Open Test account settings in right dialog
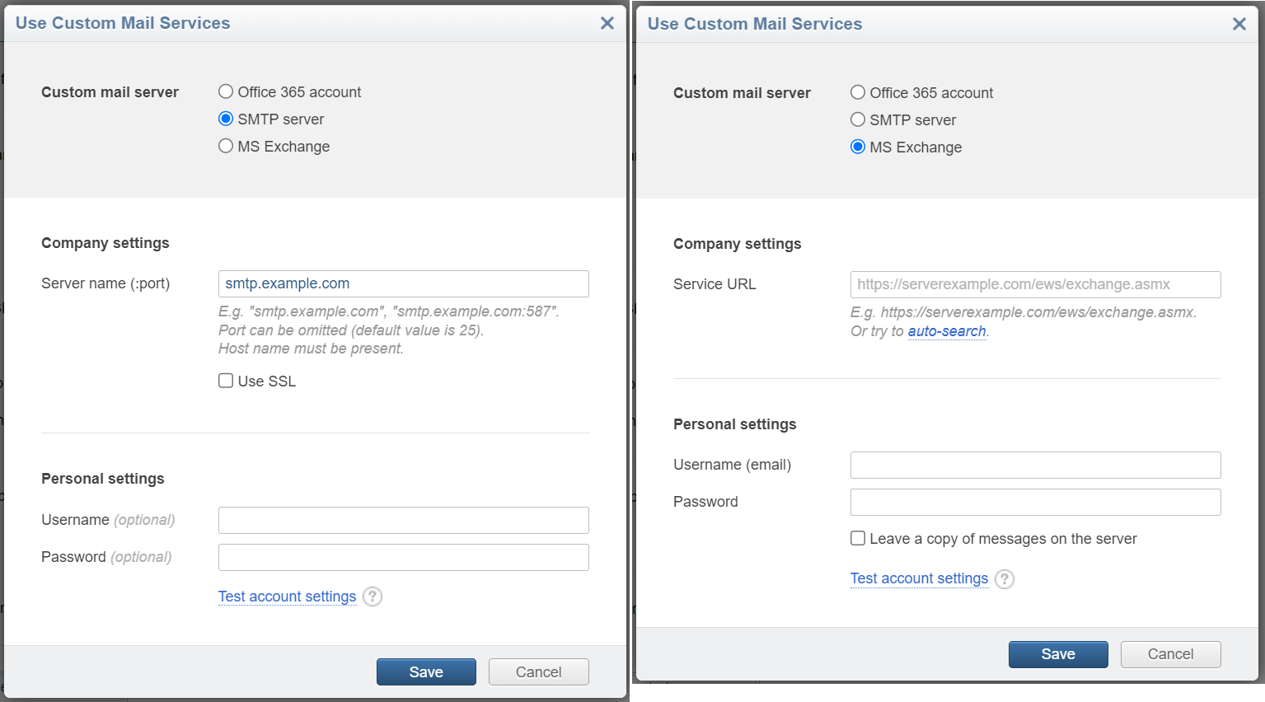This screenshot has width=1265, height=702. [x=919, y=578]
